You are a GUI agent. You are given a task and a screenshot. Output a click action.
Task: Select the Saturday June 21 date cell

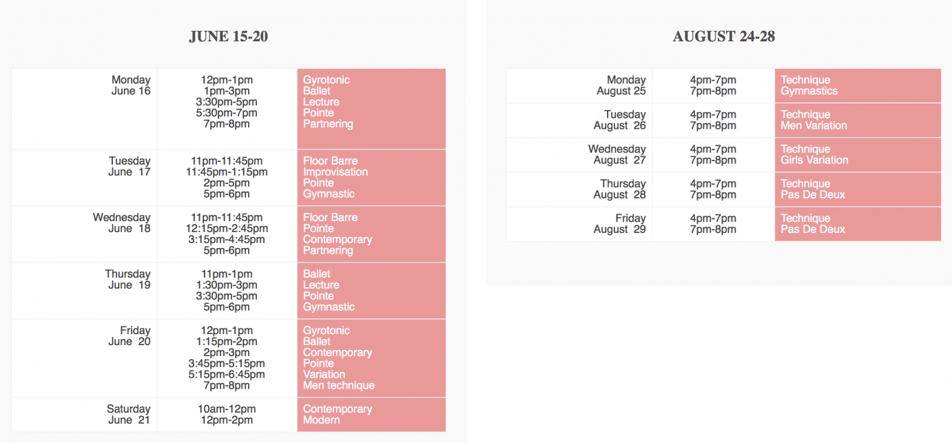[x=85, y=415]
